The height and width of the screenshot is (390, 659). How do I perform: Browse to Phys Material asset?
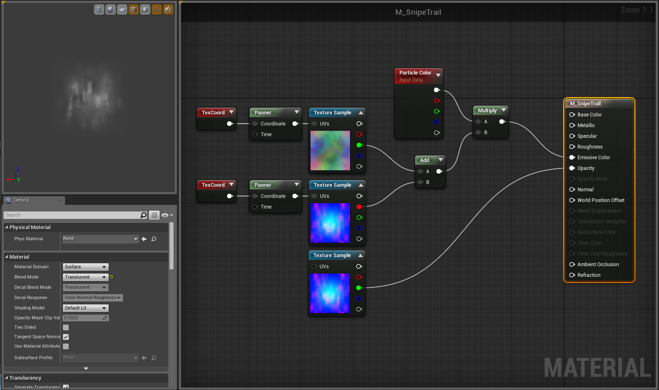154,239
